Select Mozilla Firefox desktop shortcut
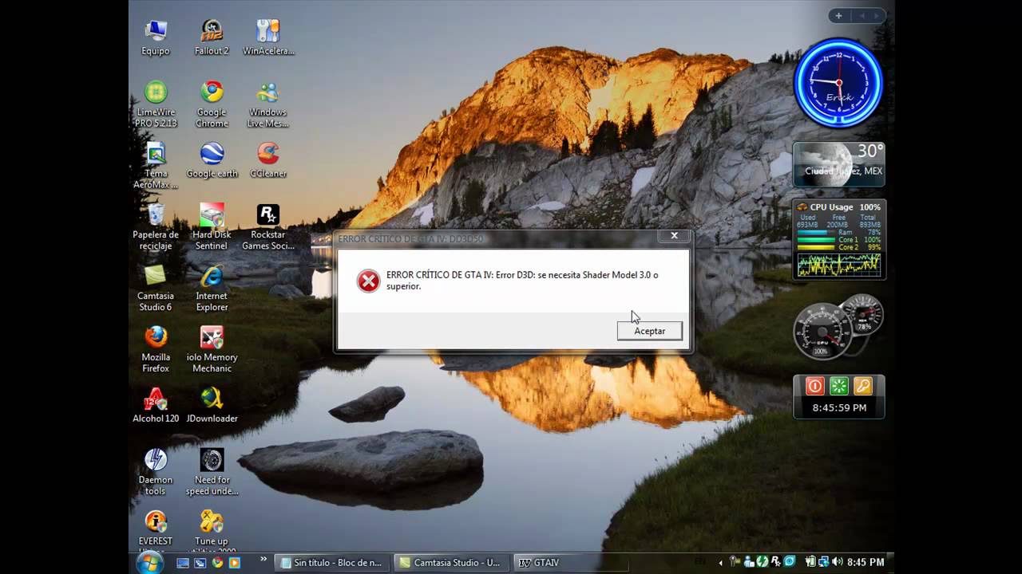The height and width of the screenshot is (574, 1022). (156, 350)
